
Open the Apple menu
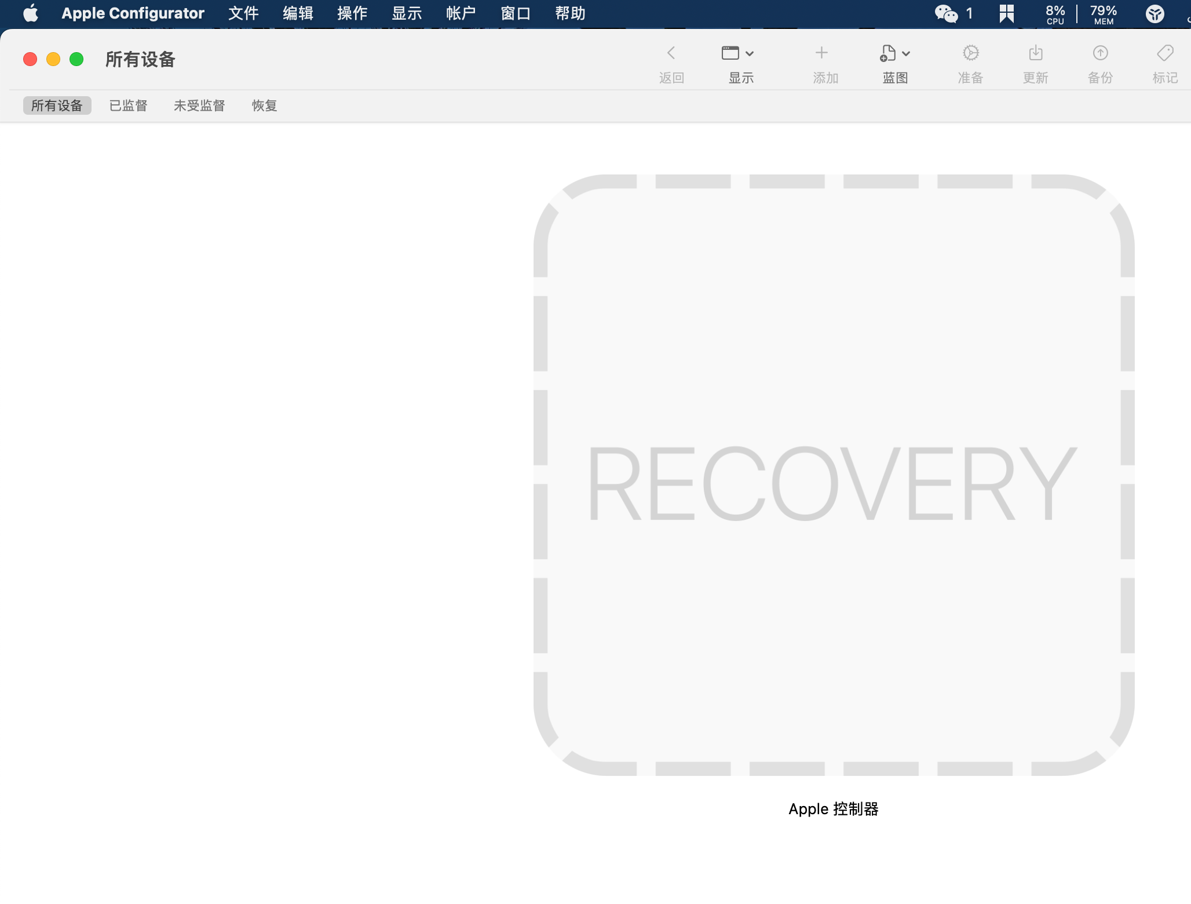(30, 13)
